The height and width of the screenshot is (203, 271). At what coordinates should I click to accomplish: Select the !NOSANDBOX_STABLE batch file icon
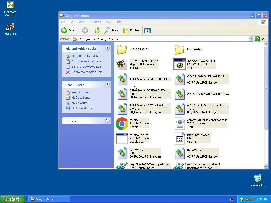(180, 64)
